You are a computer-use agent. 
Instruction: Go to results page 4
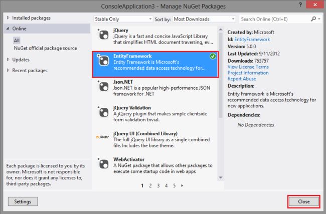(x=167, y=185)
